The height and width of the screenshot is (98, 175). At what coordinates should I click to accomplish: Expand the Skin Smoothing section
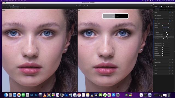coord(154,15)
